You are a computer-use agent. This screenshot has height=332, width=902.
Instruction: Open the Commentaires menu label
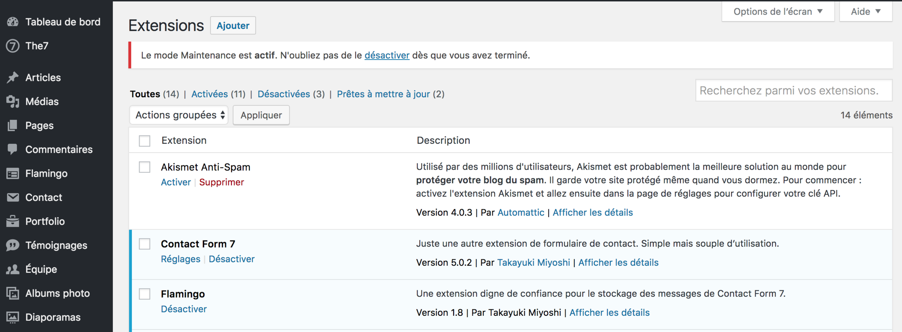[x=59, y=149]
